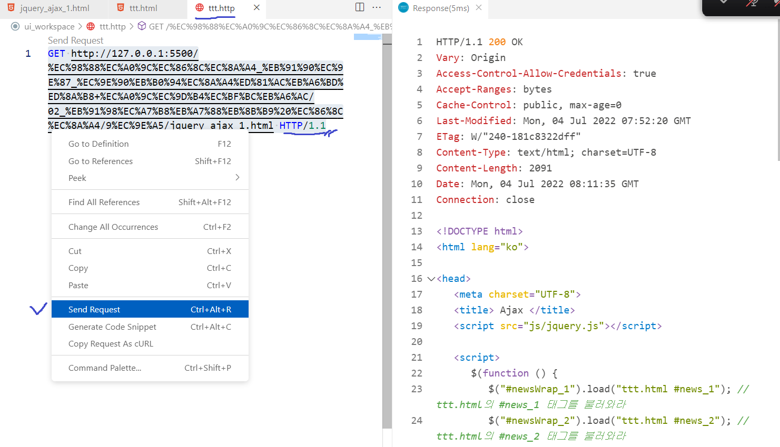
Task: Close the ttt.http tab
Action: click(256, 7)
